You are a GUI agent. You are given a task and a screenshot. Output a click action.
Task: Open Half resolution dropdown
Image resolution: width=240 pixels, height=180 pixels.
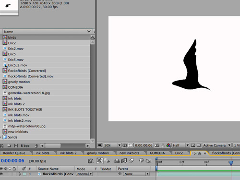point(180,145)
